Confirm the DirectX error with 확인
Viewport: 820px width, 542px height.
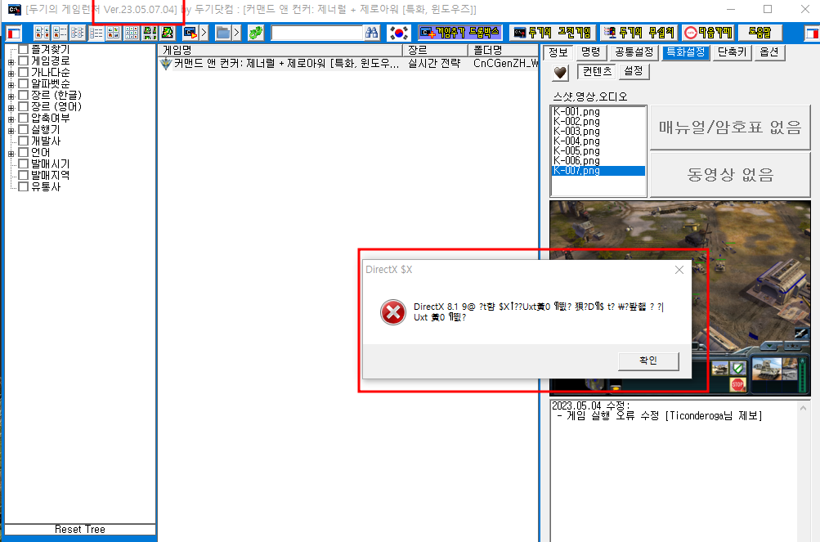pos(648,361)
